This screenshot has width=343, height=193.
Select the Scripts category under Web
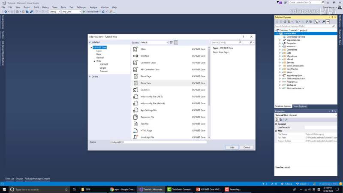(x=103, y=68)
